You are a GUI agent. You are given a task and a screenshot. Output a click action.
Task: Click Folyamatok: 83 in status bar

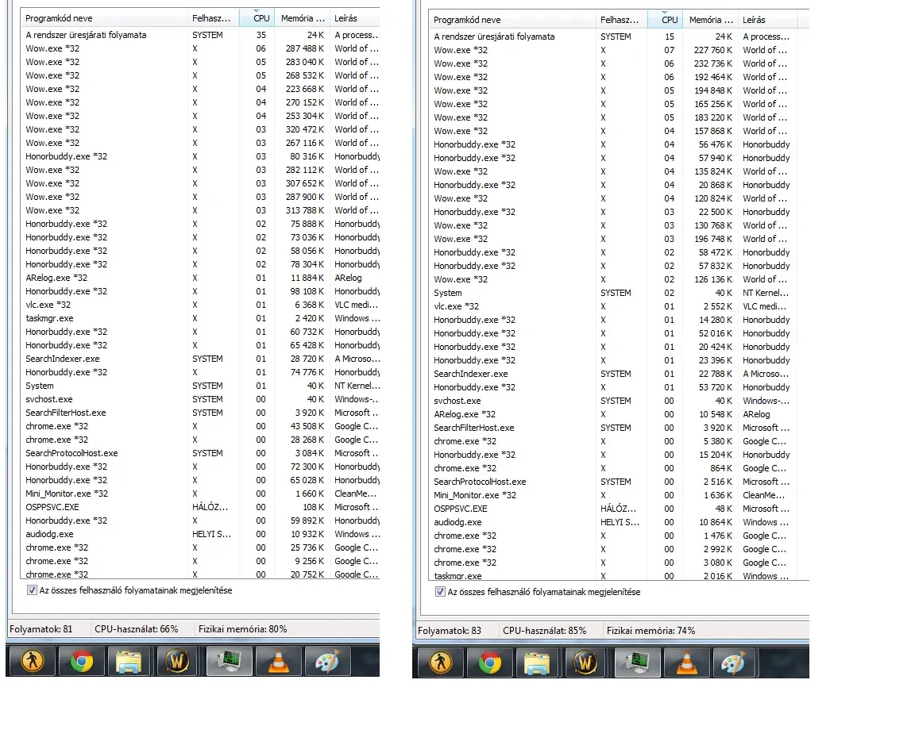[x=450, y=631]
